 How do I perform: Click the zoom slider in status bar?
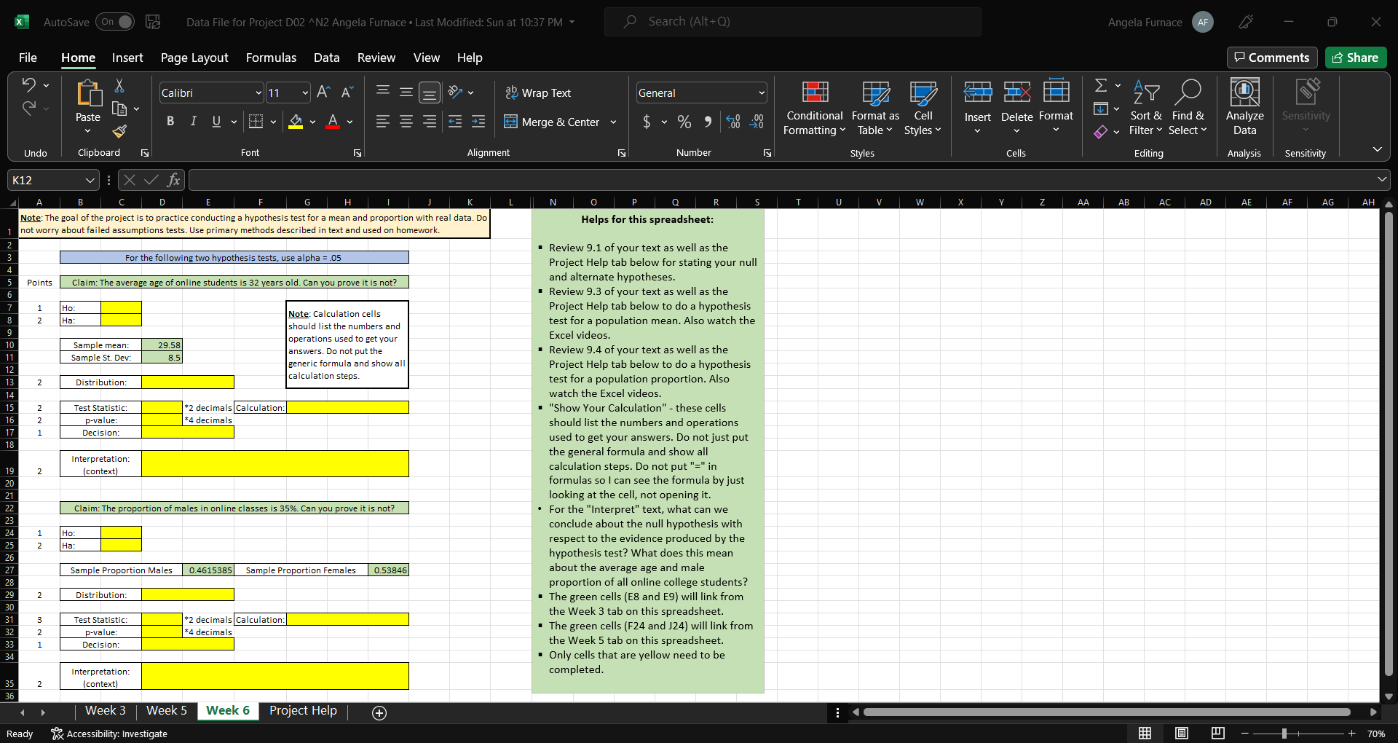coord(1284,734)
